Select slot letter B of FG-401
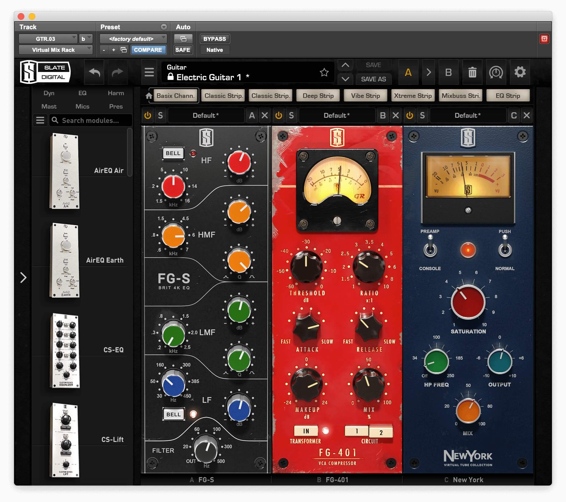This screenshot has height=502, width=566. coord(383,115)
